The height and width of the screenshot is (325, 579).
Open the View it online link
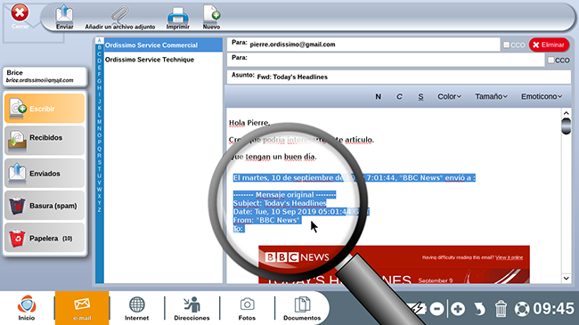[x=510, y=257]
